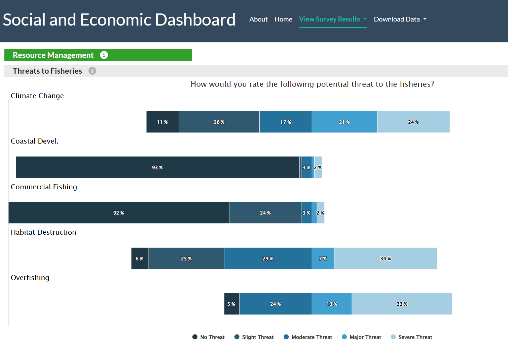The image size is (508, 348).
Task: Toggle the Major Threat legend dot
Action: 344,337
